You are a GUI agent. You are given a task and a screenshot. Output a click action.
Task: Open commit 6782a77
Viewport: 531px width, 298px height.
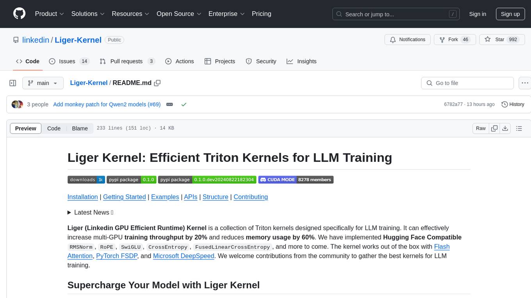pyautogui.click(x=453, y=105)
